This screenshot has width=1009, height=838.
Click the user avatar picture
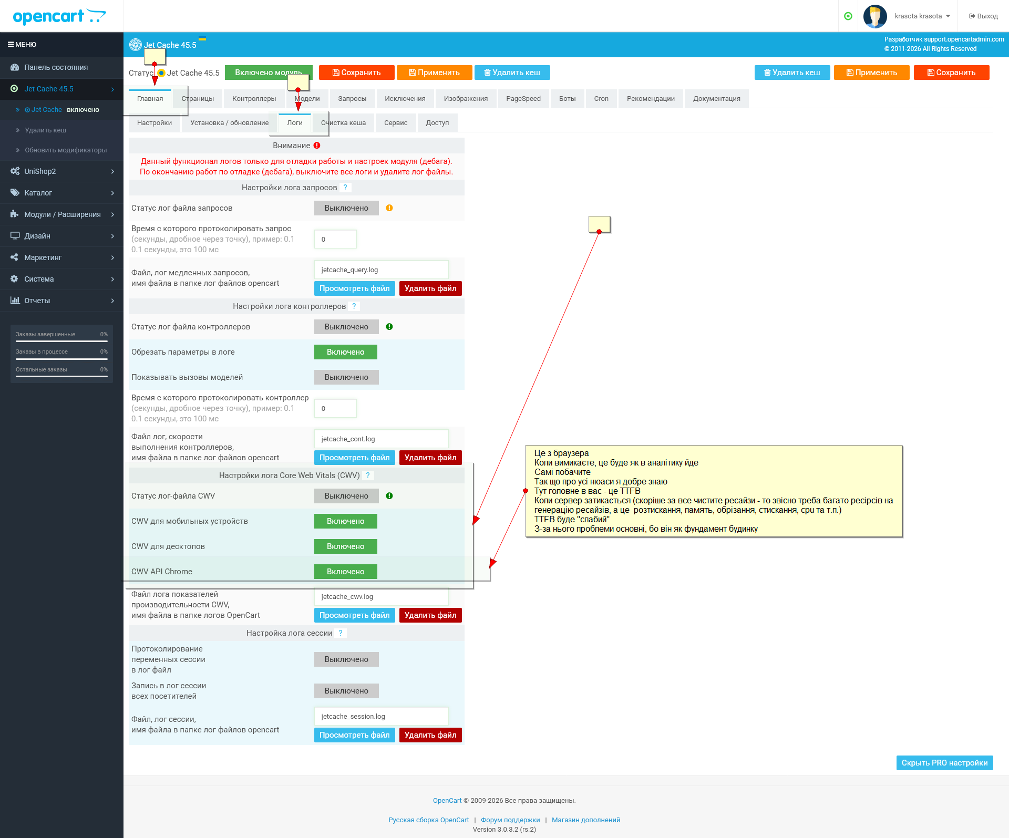point(875,16)
